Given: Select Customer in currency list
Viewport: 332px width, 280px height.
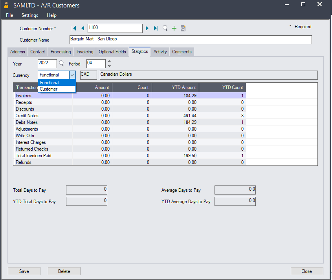Looking at the screenshot, I should coord(49,89).
